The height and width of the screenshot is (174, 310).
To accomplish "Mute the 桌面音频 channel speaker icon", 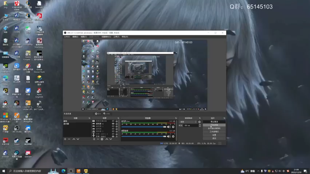I will tap(169, 136).
